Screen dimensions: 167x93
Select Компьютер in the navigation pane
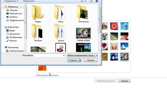point(13,48)
